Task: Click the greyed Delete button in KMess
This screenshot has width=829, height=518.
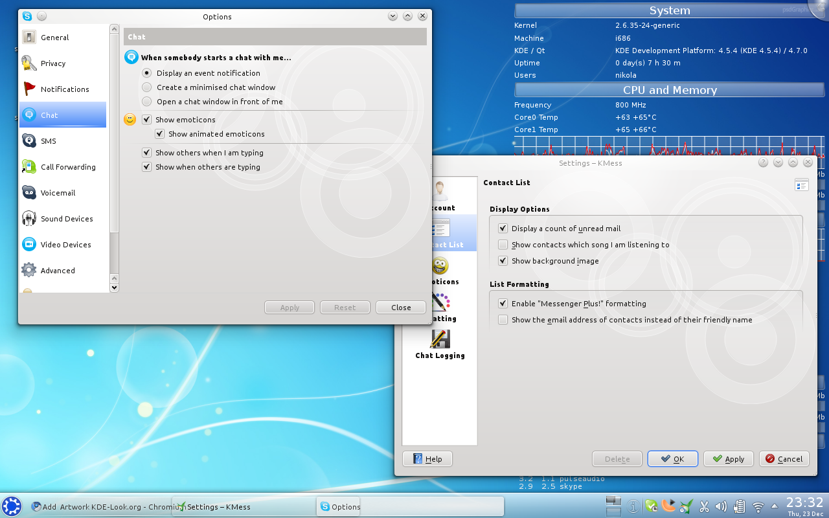Action: [x=617, y=459]
